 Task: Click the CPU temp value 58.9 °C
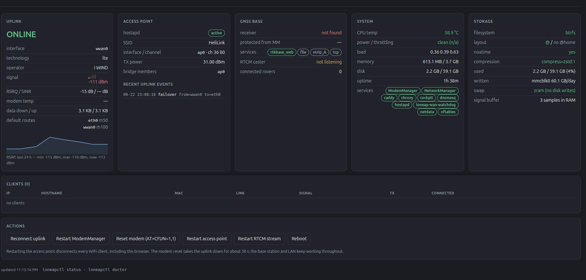tap(451, 33)
